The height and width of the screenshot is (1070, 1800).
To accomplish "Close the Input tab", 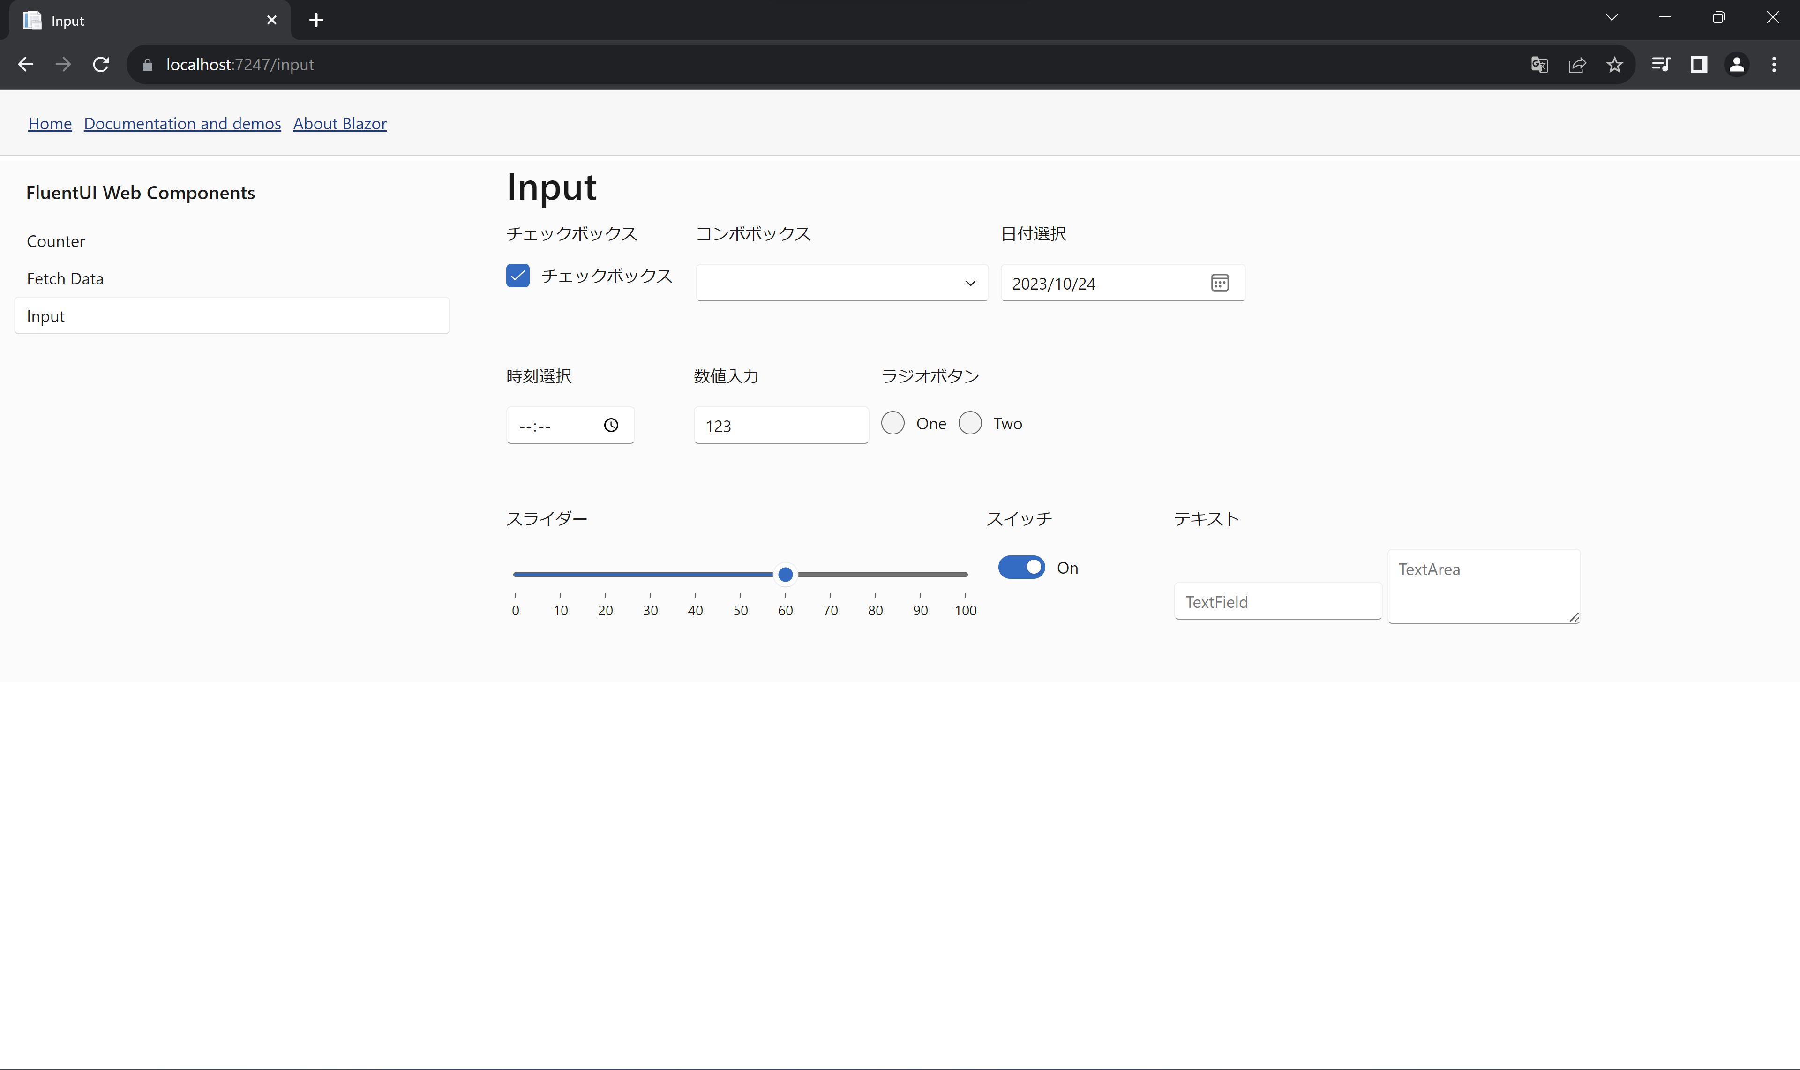I will coord(272,20).
